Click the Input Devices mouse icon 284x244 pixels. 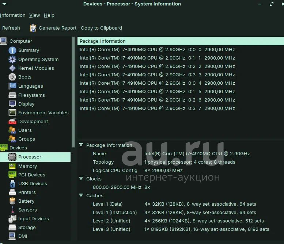(12, 218)
